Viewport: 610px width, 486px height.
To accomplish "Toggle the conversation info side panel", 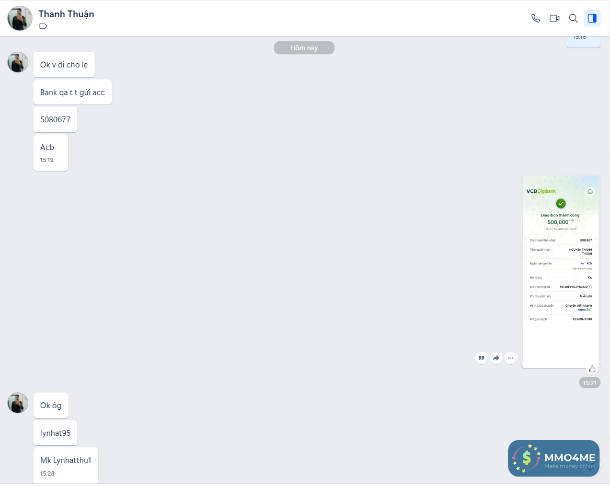I will 592,18.
